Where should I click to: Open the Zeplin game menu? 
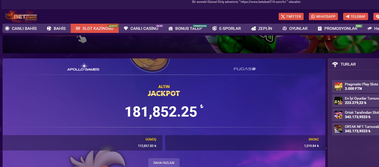tap(262, 29)
